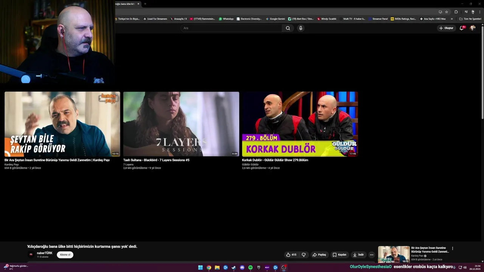Click the Kaydet save button
The width and height of the screenshot is (484, 272).
tap(339, 255)
